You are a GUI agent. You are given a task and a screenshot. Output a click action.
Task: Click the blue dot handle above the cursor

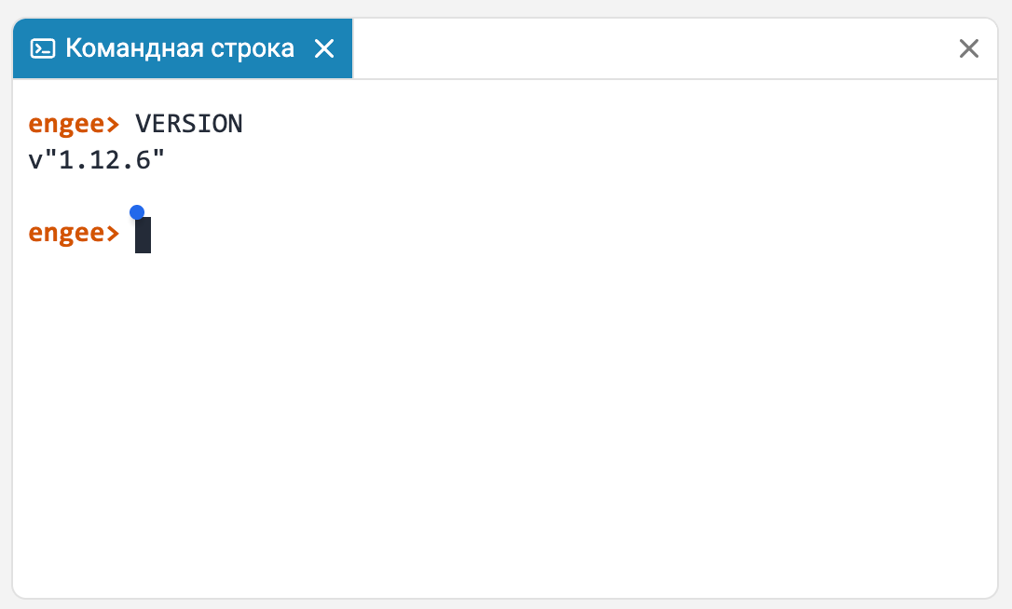click(x=137, y=212)
